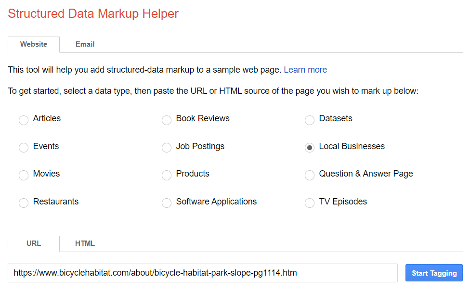Select the Products radio button
The image size is (470, 292).
pos(166,175)
